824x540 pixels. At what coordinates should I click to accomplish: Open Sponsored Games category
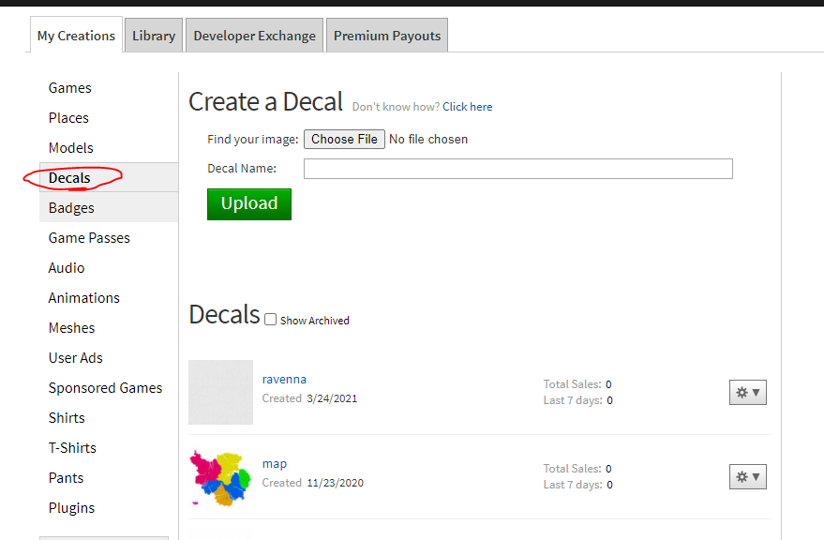[105, 387]
